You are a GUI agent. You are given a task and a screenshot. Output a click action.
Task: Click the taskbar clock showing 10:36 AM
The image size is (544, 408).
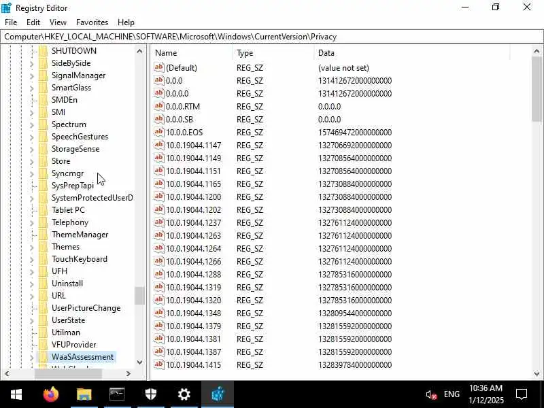[486, 394]
